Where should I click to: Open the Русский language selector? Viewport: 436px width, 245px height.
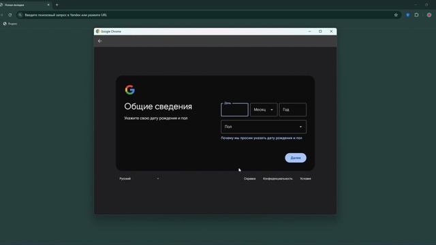pos(139,178)
